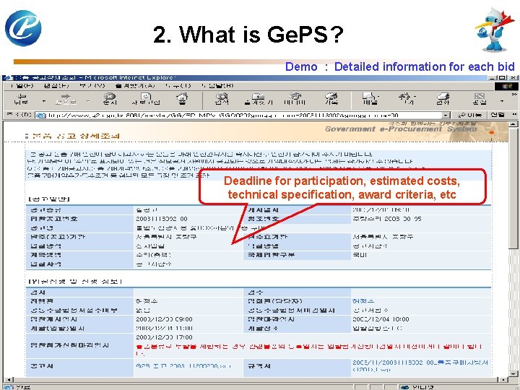Click the last toolbar icon beside Edit
Screen dimensions: 520x390
(480, 98)
